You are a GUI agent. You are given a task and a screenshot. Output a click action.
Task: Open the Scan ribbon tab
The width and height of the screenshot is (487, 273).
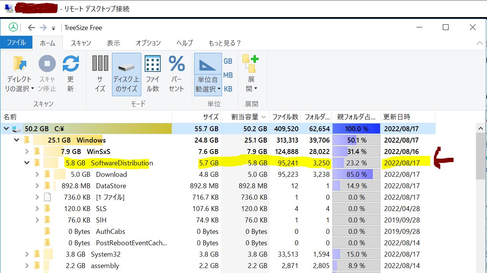click(x=81, y=43)
